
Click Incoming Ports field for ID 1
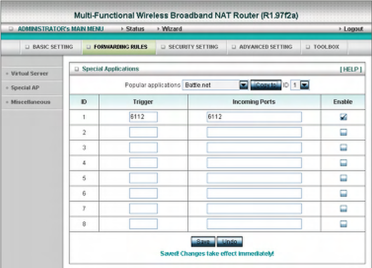254,117
